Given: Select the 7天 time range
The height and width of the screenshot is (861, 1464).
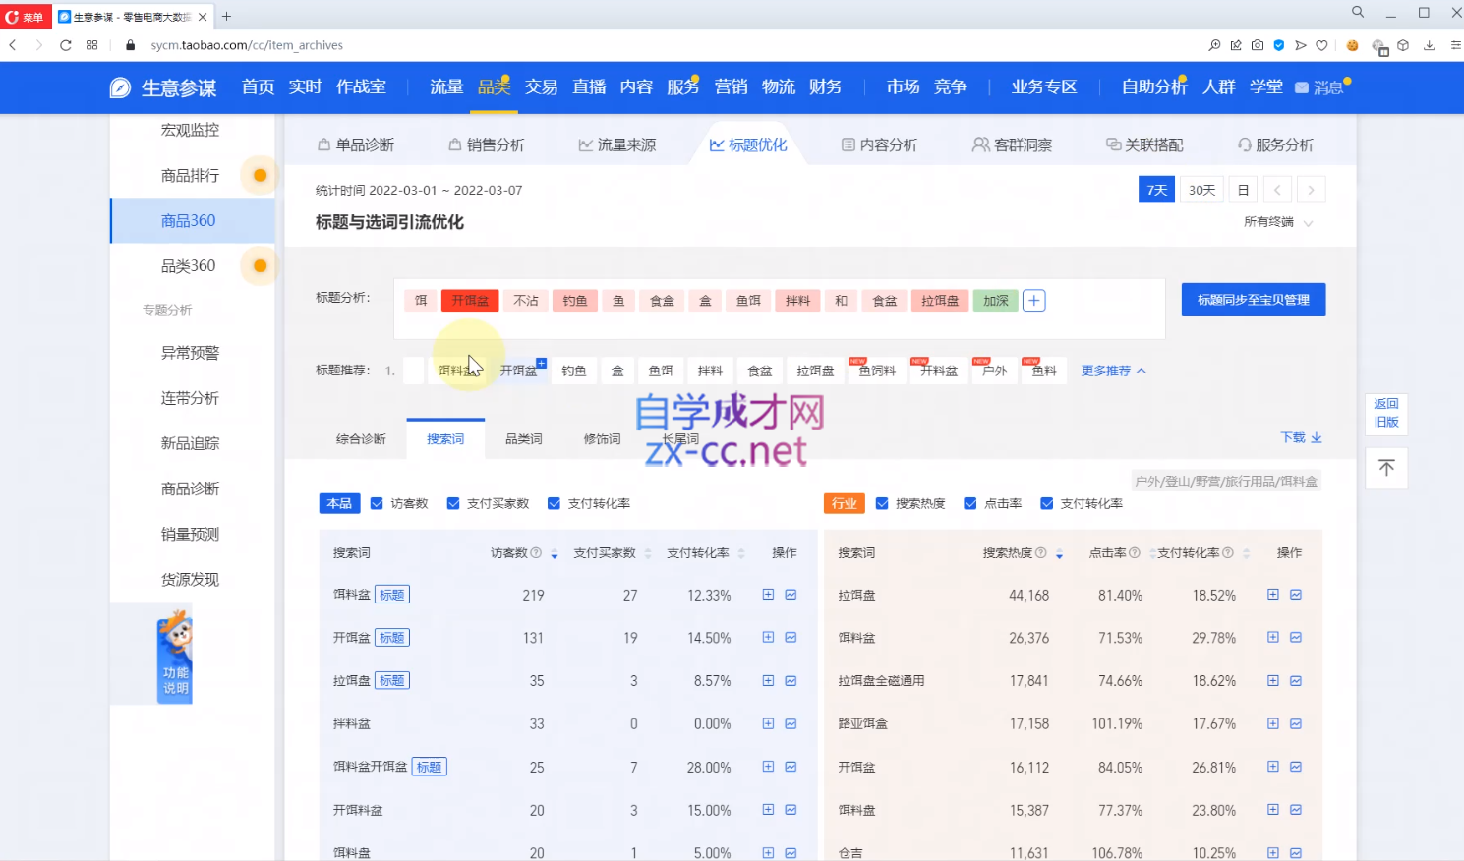Looking at the screenshot, I should [1157, 190].
